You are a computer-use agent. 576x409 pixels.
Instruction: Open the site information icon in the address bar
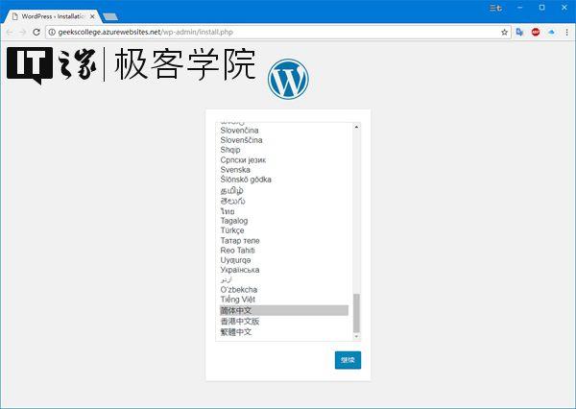click(52, 33)
